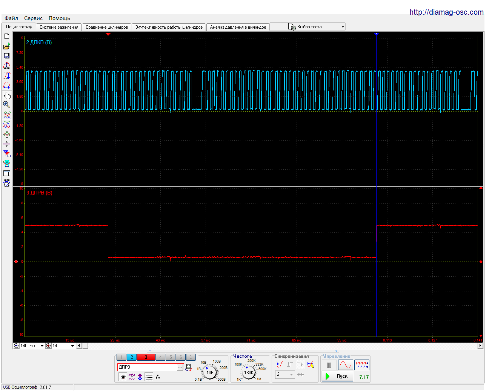The image size is (489, 392).
Task: Click the plus zoom in time icon
Action: click(48, 346)
